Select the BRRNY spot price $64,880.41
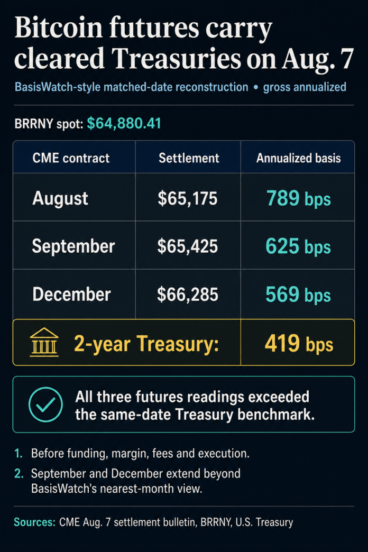 (x=124, y=123)
